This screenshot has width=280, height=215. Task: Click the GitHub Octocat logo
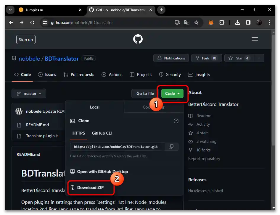coord(138,39)
